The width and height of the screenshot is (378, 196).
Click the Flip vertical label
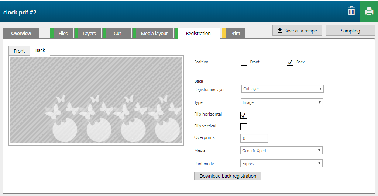205,126
